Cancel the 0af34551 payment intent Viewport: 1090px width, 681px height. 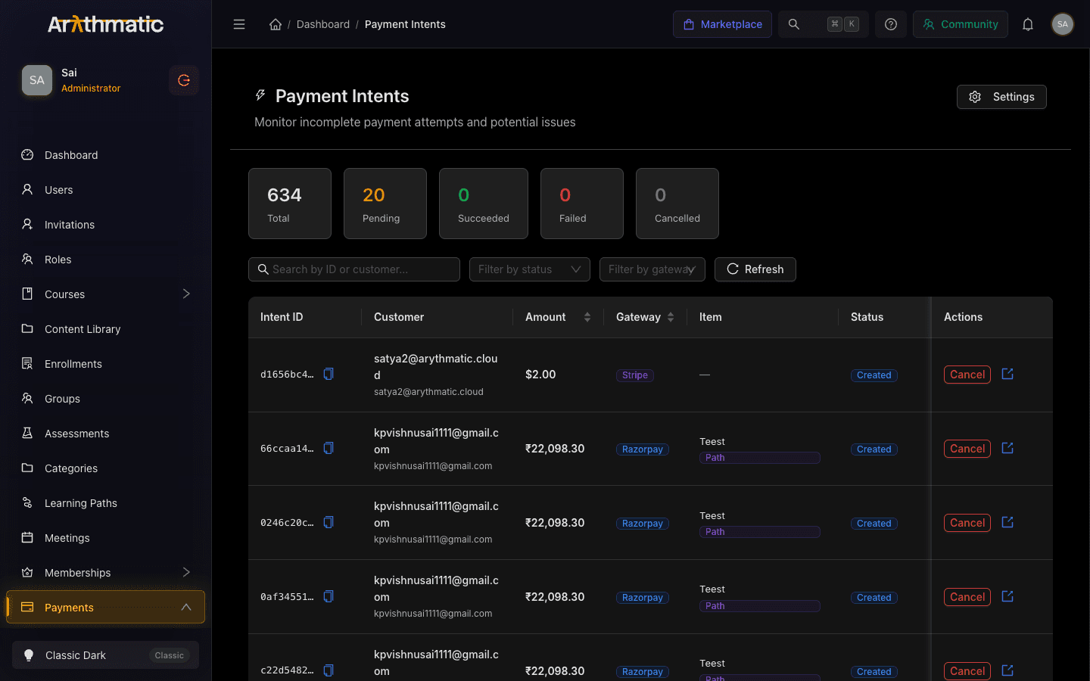pos(967,597)
